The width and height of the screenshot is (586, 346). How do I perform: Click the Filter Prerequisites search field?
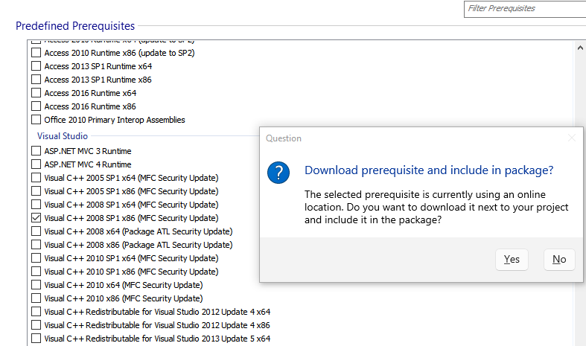[x=523, y=9]
